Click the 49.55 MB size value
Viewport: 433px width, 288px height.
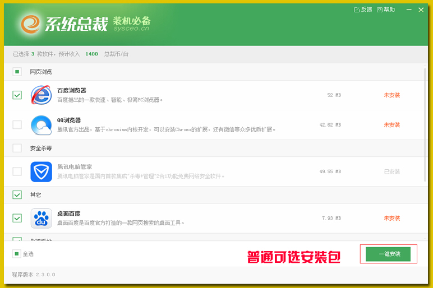[x=330, y=171]
